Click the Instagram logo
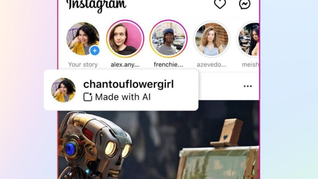The width and height of the screenshot is (318, 179). (96, 5)
